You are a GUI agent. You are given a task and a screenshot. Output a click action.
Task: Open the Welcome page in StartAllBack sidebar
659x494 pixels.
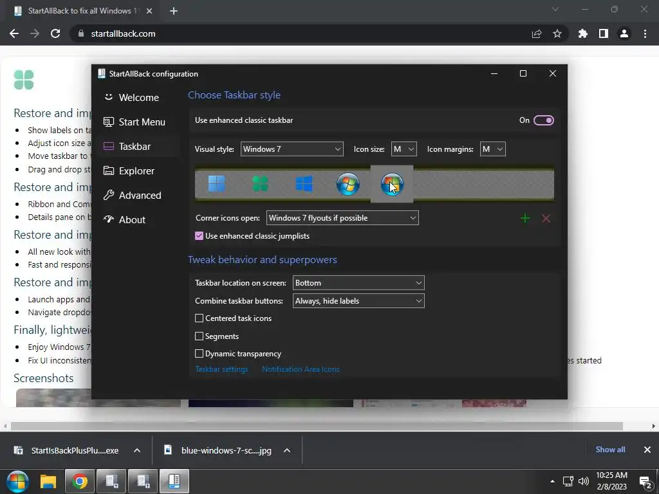coord(138,98)
